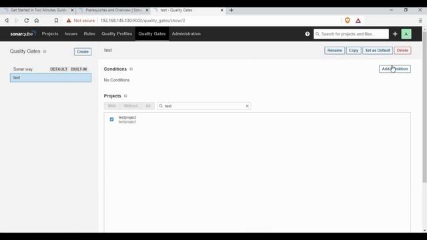Open the help question mark icon
The height and width of the screenshot is (240, 427).
coord(307,34)
